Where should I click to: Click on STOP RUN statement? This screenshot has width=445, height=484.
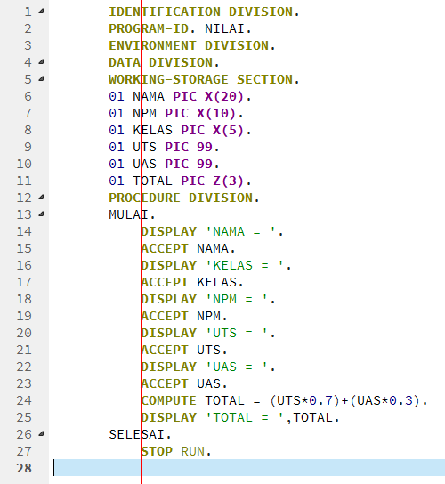pyautogui.click(x=176, y=452)
